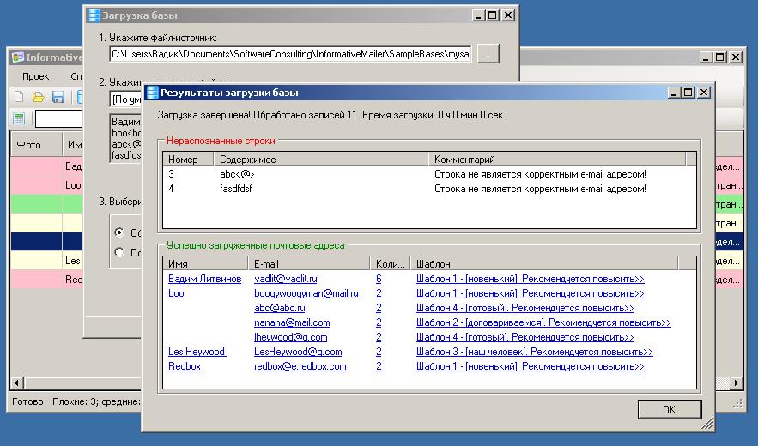Click the lheywood@q.com email link
Screen dimensions: 758x446
pos(290,337)
